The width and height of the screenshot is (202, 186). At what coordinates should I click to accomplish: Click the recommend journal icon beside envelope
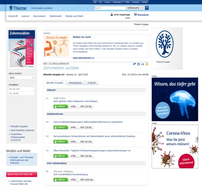tap(134, 64)
